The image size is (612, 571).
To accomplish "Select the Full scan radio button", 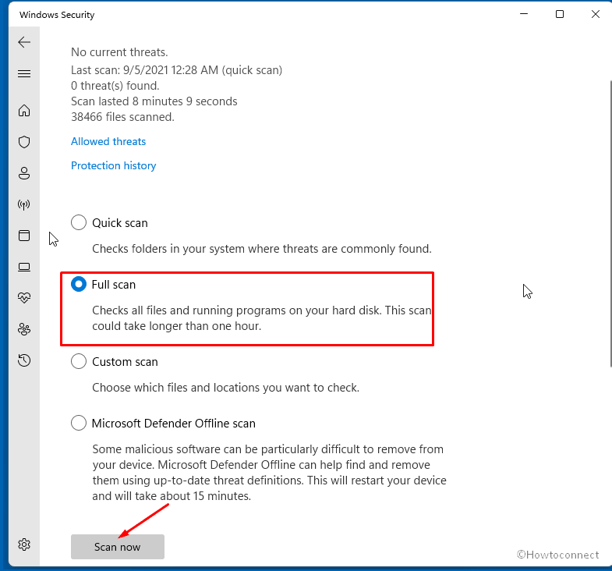I will click(x=79, y=284).
